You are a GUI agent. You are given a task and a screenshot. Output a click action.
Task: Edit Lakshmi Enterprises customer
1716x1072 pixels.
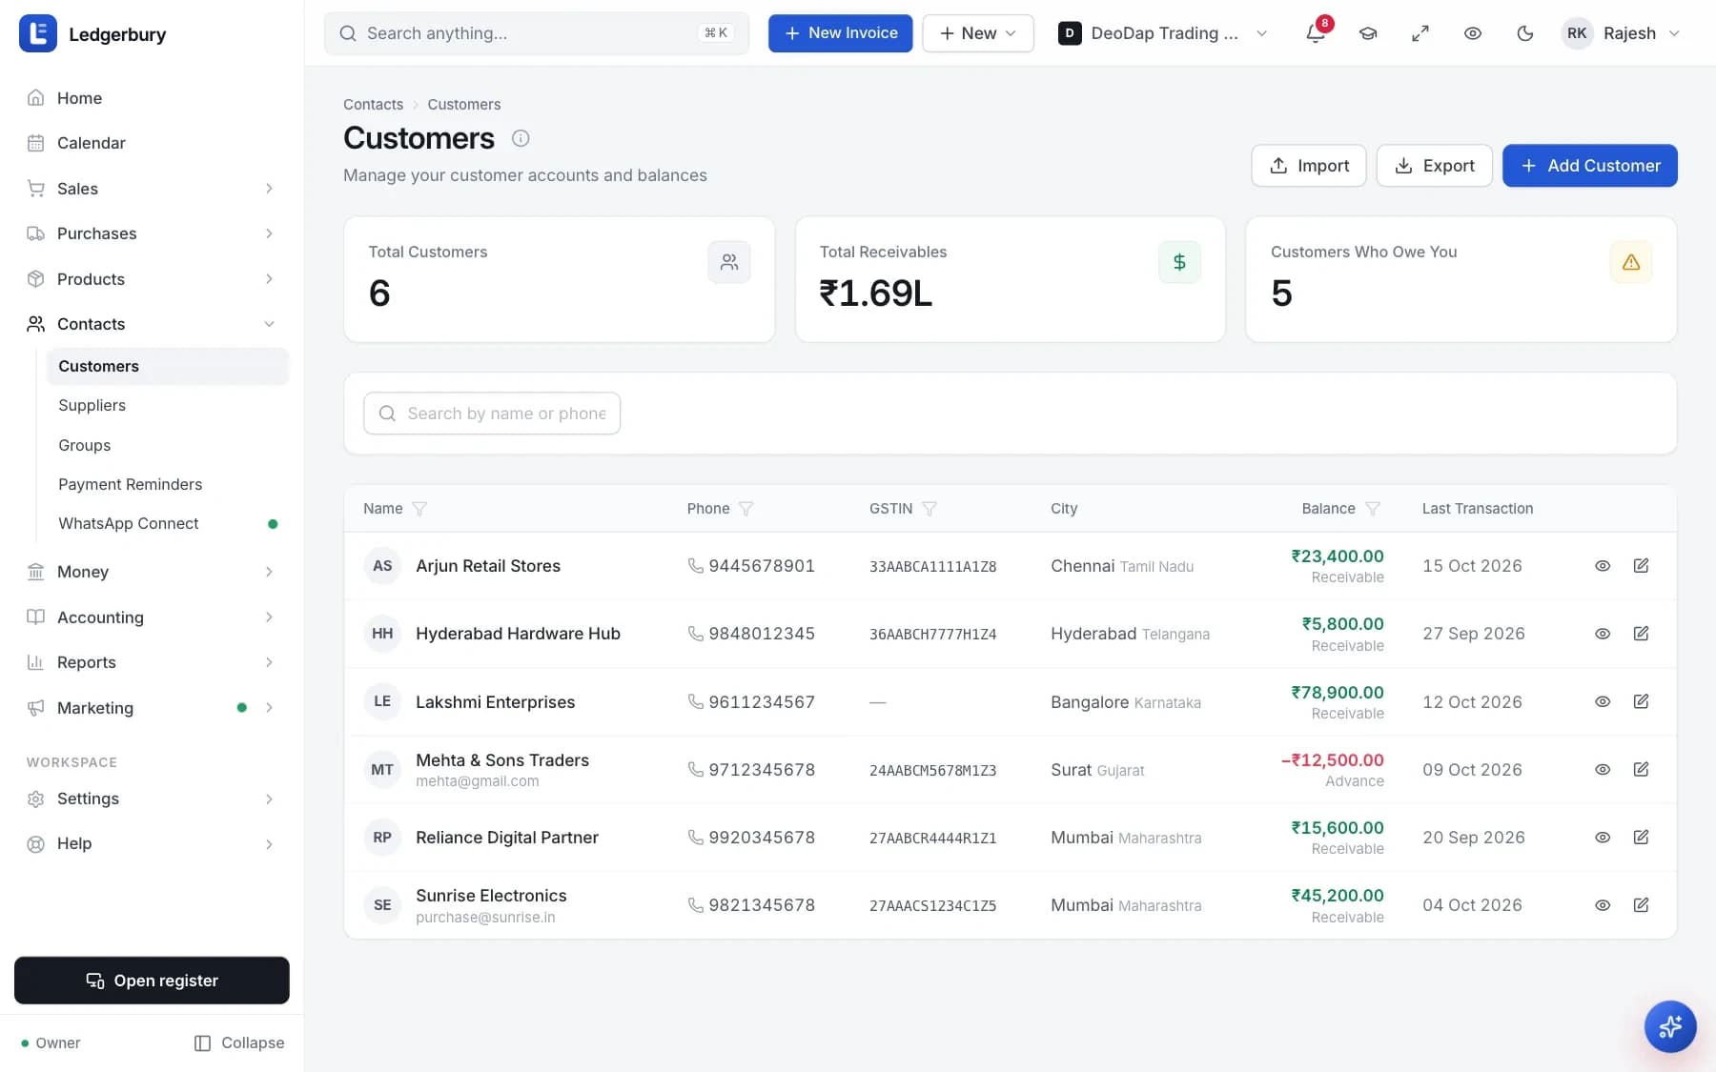[1641, 702]
